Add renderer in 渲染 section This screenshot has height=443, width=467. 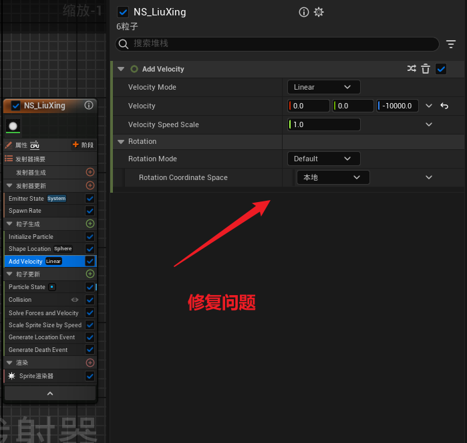tap(90, 363)
